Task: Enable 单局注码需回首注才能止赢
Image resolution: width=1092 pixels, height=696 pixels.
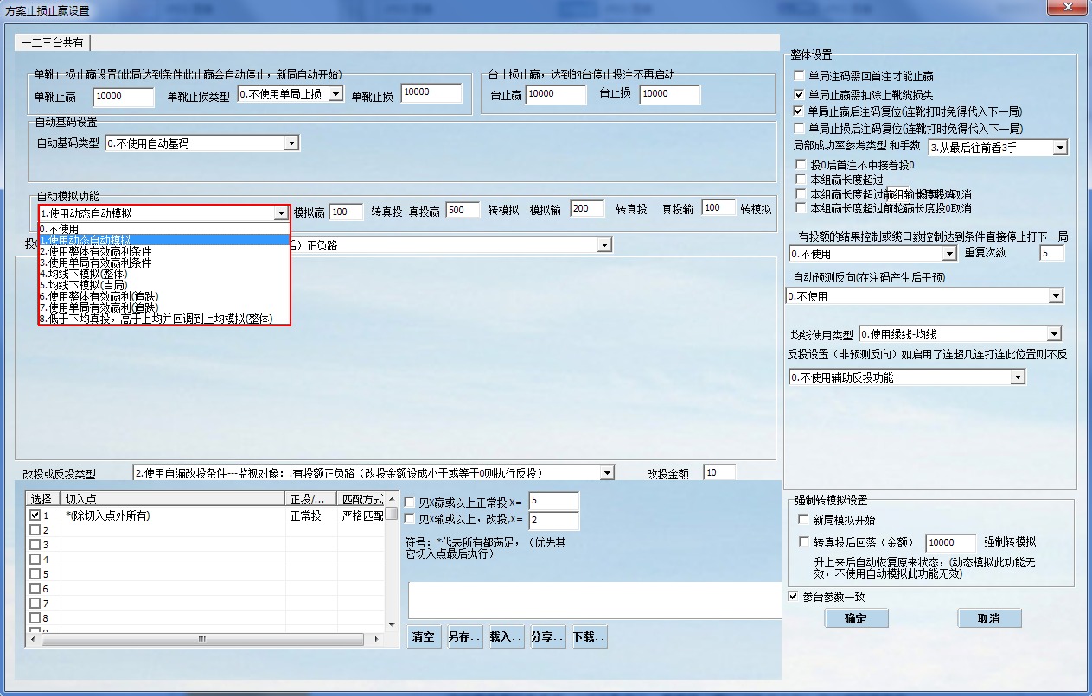Action: tap(798, 75)
